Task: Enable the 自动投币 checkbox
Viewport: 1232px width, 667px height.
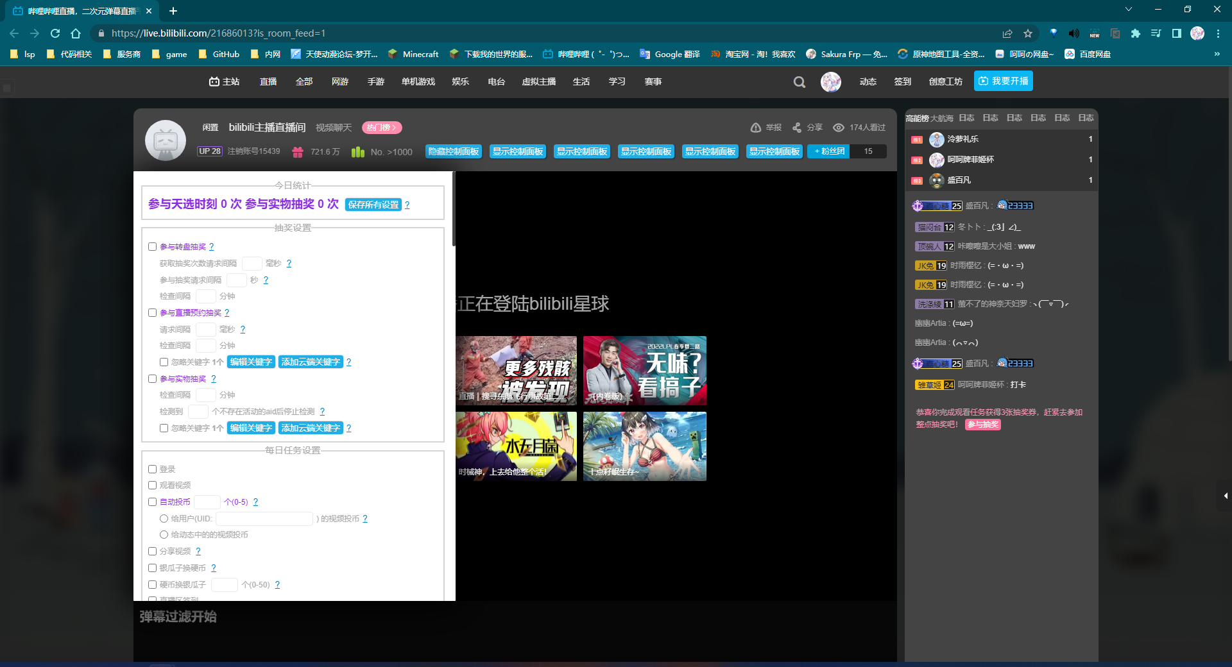Action: tap(153, 502)
